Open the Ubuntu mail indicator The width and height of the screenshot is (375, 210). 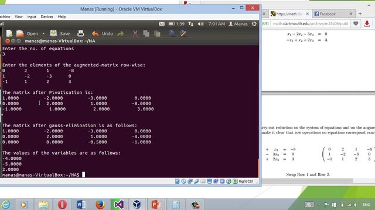click(x=162, y=24)
